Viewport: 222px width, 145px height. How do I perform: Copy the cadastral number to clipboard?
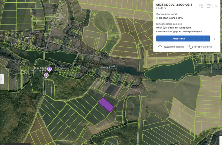pos(201,6)
